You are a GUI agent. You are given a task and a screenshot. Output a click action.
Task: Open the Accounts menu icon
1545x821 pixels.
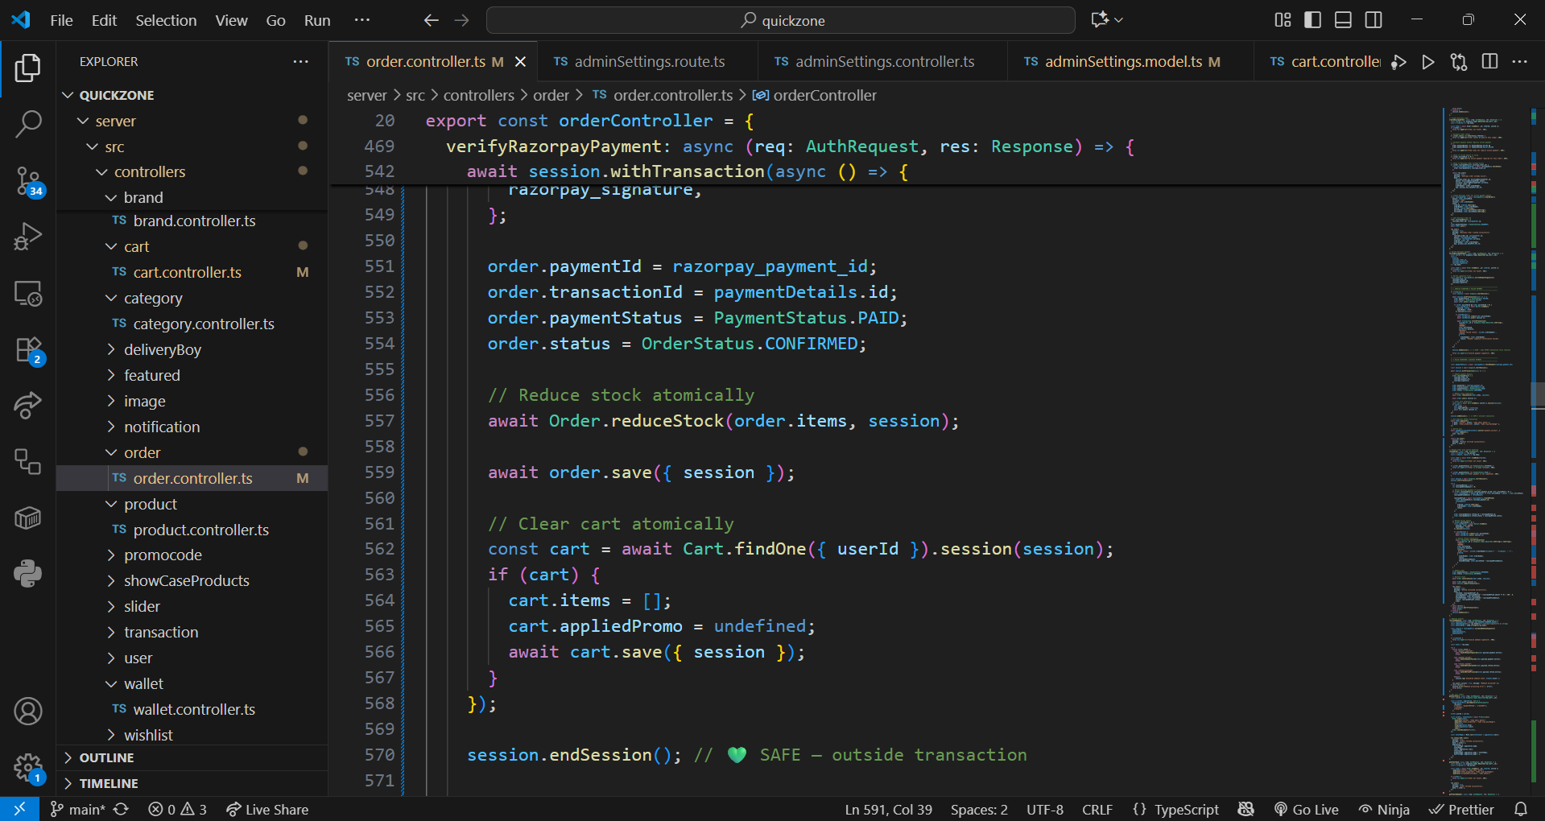(28, 712)
